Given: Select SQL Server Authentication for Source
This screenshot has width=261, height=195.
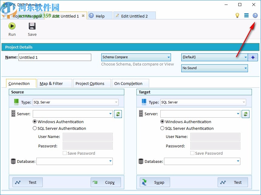Looking at the screenshot, I should pos(35,128).
